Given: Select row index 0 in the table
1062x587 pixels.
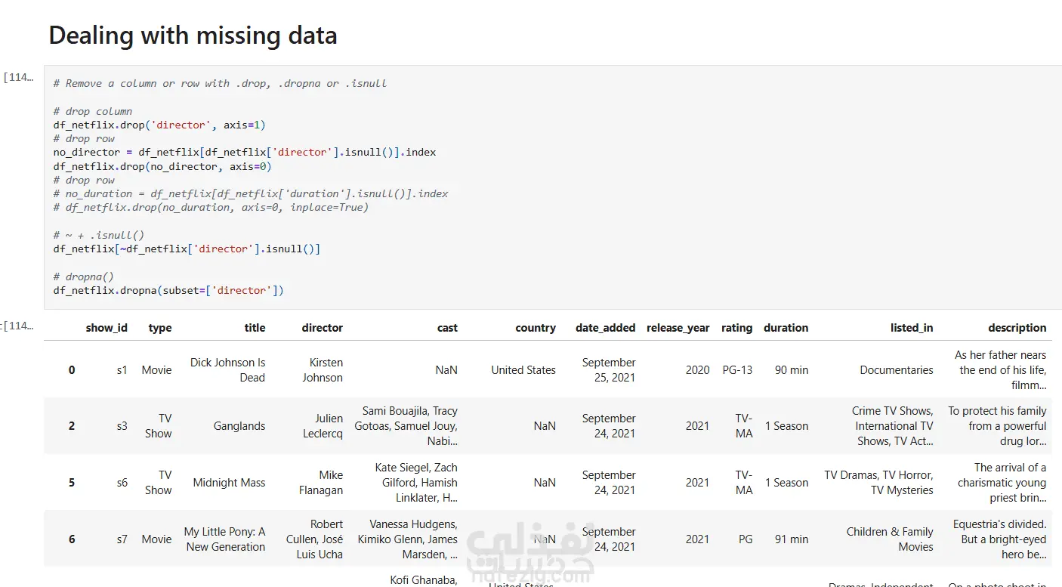Looking at the screenshot, I should tap(72, 370).
